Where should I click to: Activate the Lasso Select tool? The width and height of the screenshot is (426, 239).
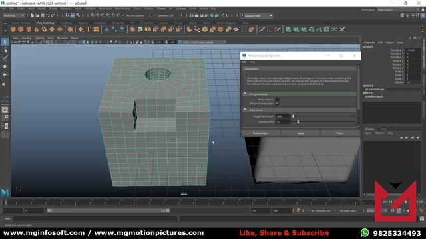tap(5, 50)
